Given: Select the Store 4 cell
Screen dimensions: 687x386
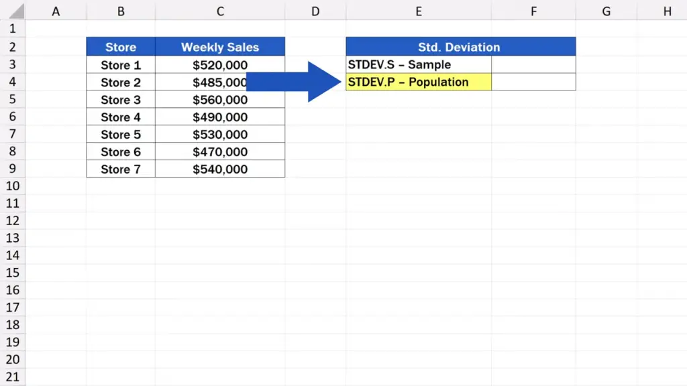Looking at the screenshot, I should [x=121, y=117].
